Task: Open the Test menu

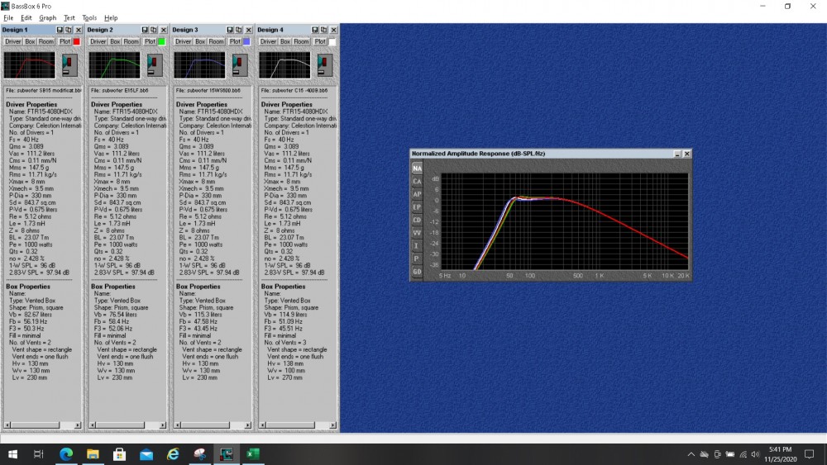Action: coord(69,18)
